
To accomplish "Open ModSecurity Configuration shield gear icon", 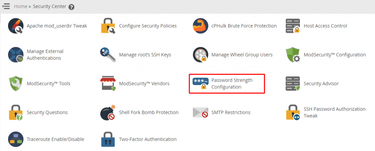I will tap(293, 55).
